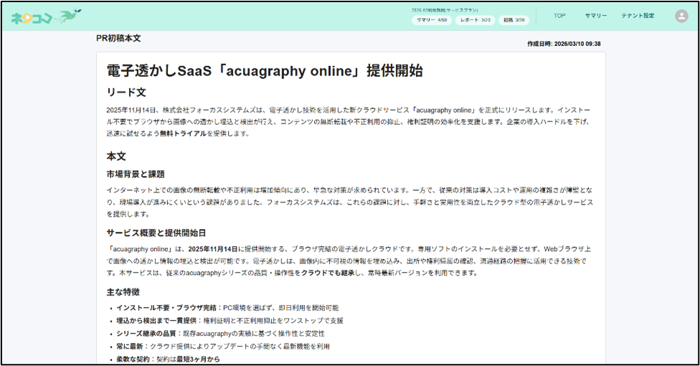Click the bold 2025年11月14日 in service overview
Image resolution: width=700 pixels, height=366 pixels.
(x=213, y=249)
